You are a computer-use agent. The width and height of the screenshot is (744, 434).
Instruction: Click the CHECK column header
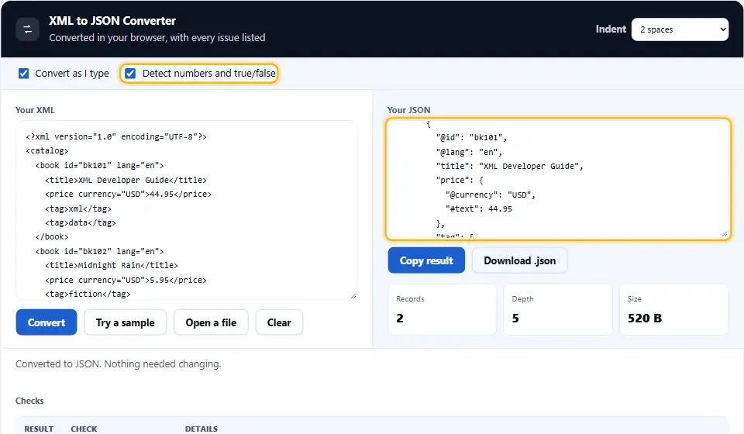(x=84, y=429)
